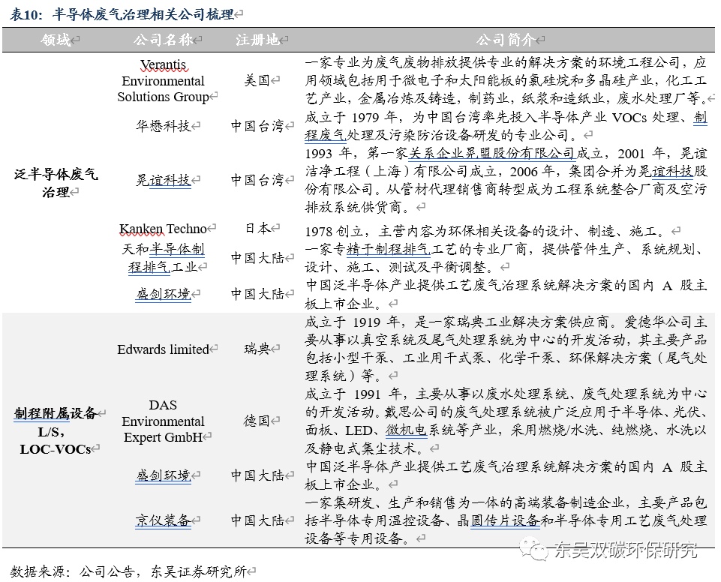The image size is (721, 582).
Task: Click 德国 in the registration column
Action: (257, 421)
